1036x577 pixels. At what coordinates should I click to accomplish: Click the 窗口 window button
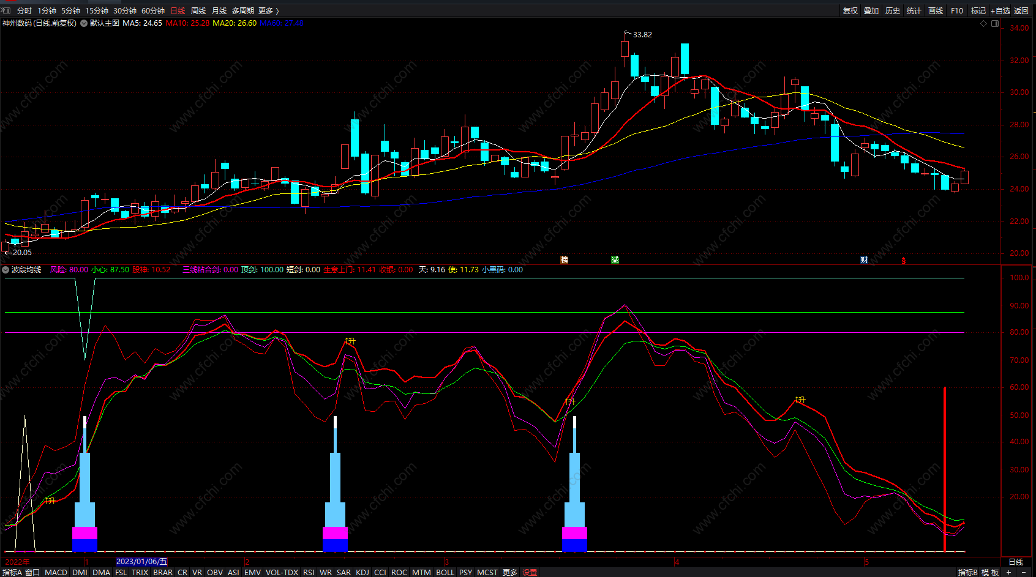pos(32,573)
